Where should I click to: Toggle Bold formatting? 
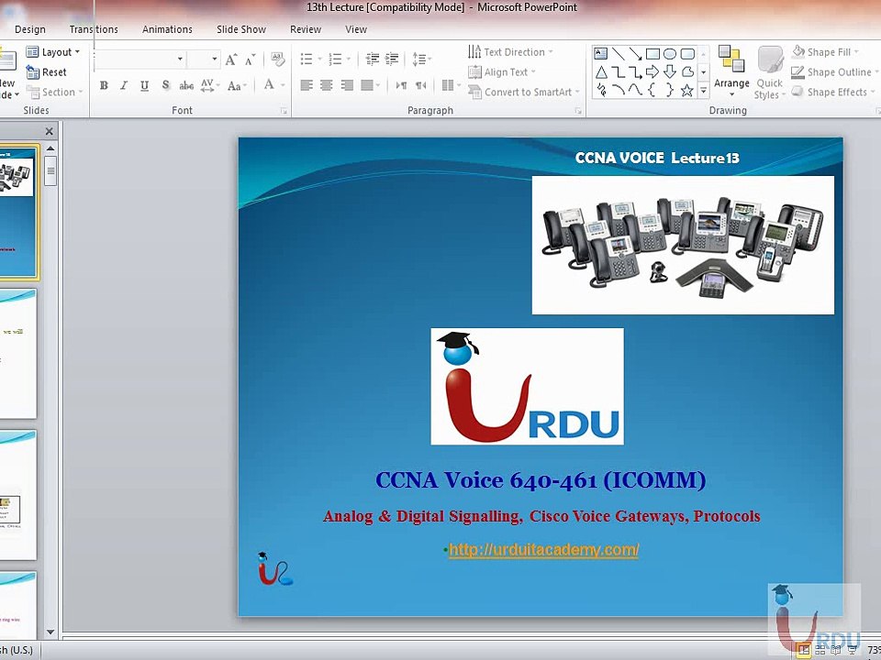(x=104, y=85)
